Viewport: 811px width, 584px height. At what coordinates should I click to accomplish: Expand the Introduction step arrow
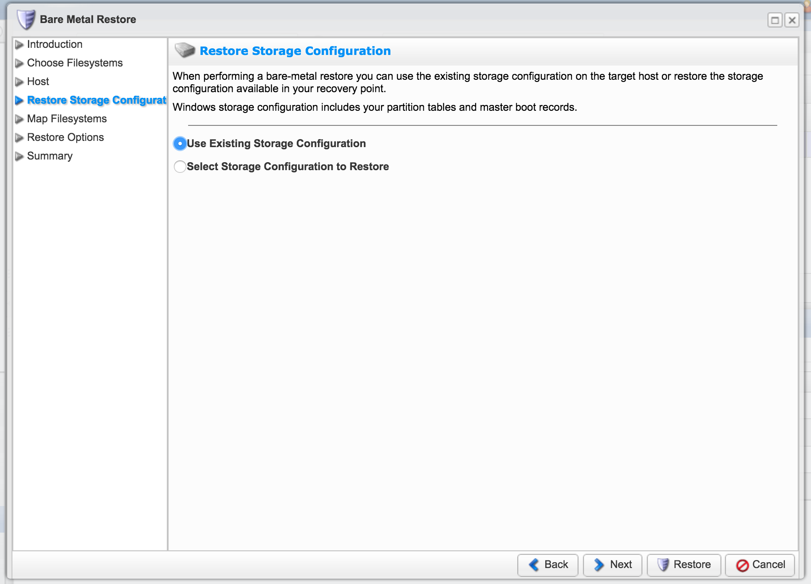19,45
